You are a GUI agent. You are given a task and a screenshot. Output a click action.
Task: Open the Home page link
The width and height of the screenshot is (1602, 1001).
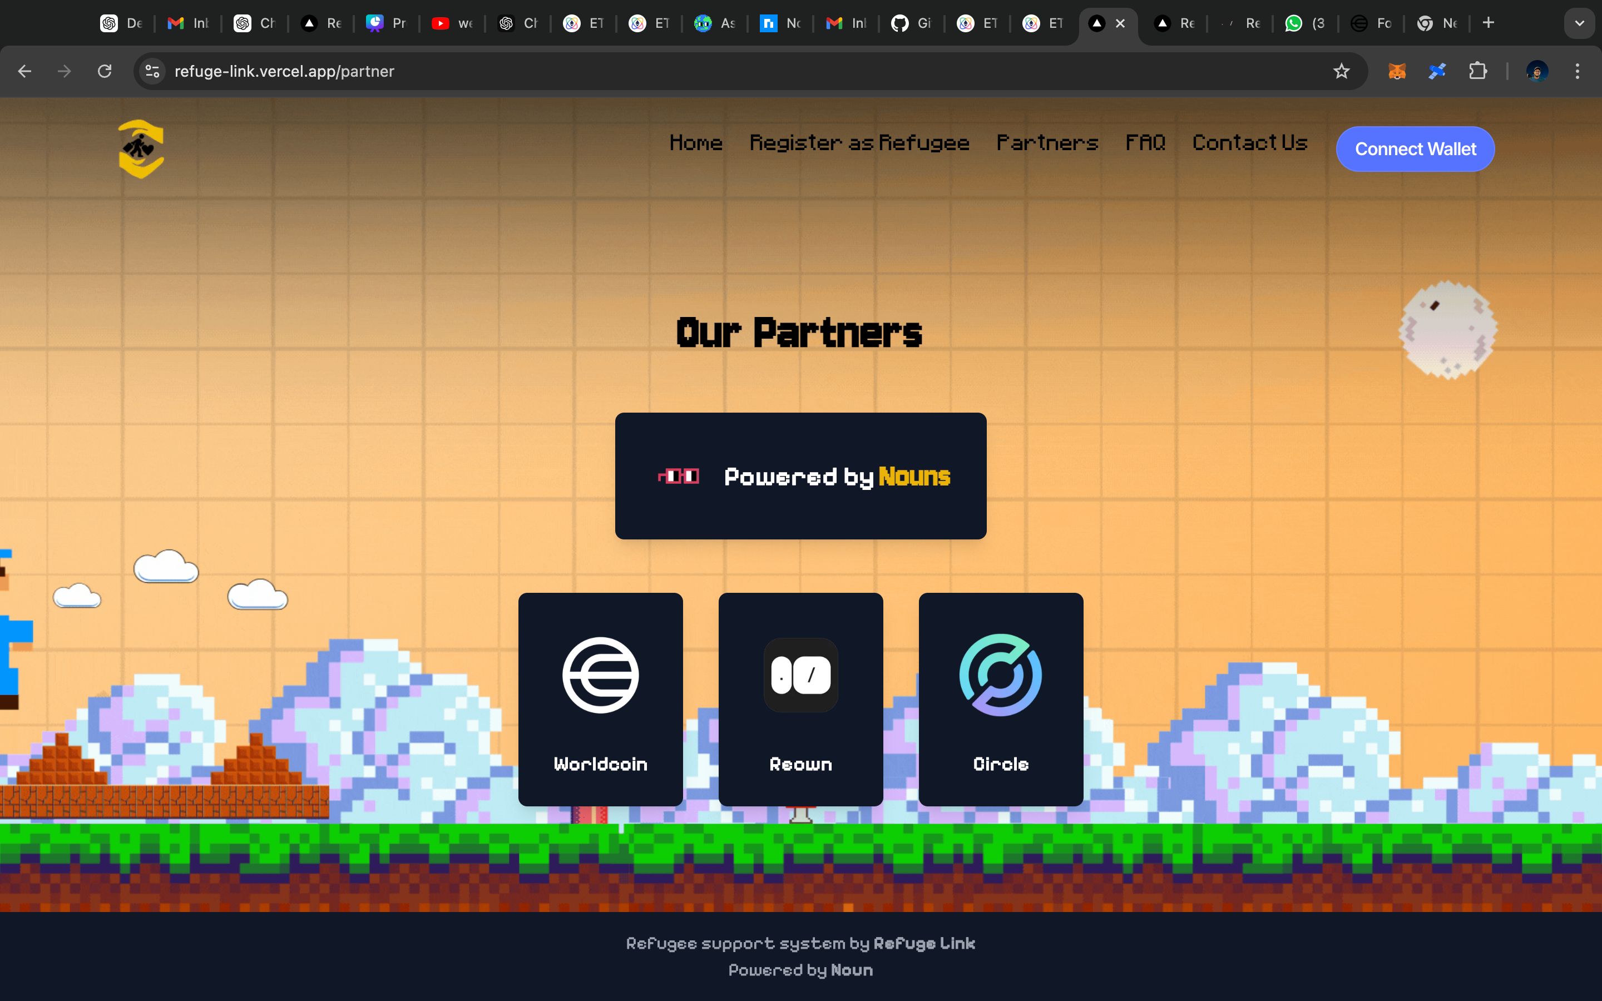(x=696, y=143)
